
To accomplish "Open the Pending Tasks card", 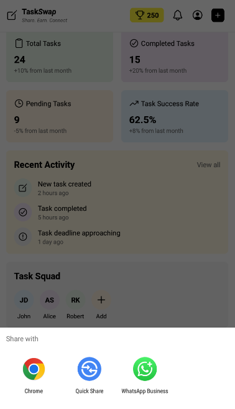I will (60, 116).
